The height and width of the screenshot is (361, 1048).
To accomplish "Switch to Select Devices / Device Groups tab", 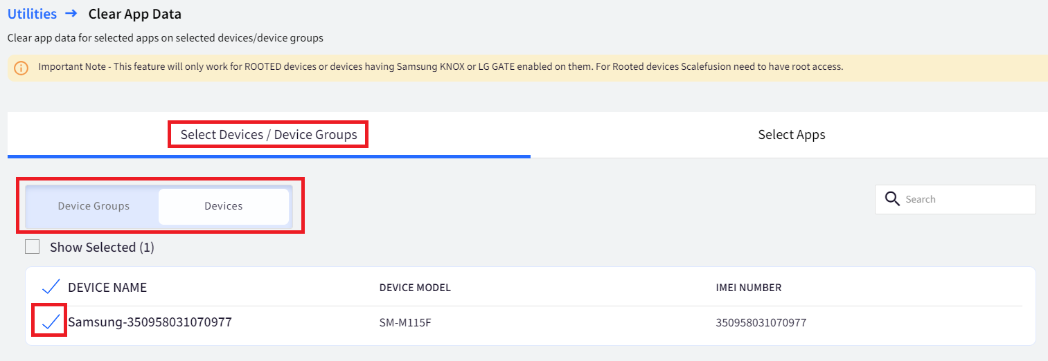I will point(269,134).
